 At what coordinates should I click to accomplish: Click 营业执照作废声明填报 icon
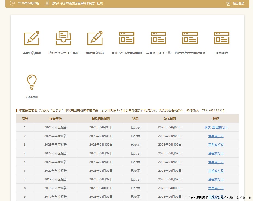click(127, 38)
